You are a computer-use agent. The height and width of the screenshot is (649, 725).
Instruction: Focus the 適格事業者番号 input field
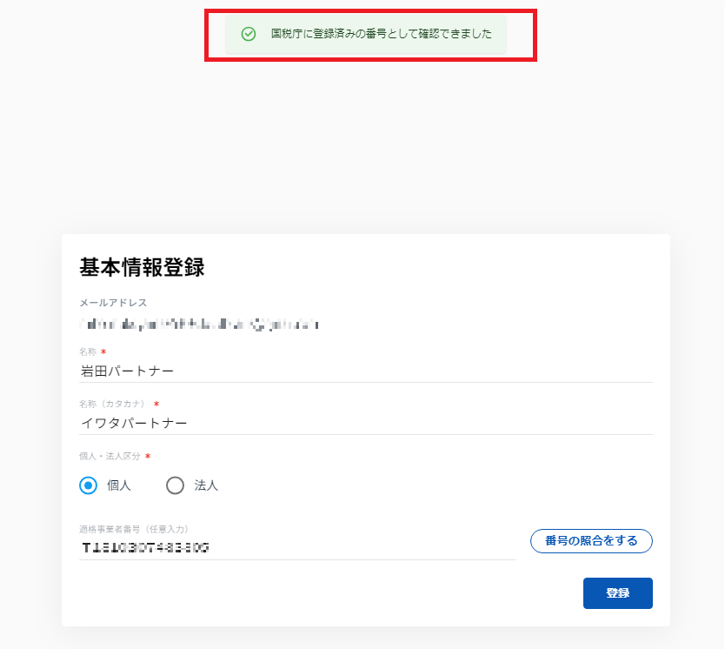click(x=297, y=548)
